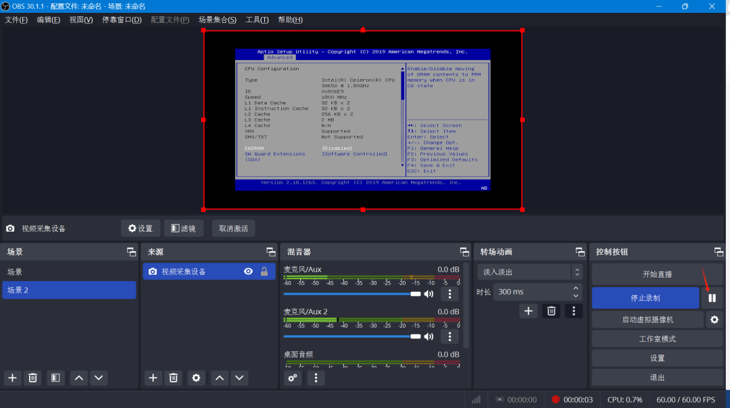Select 场景 in scenes list
730x408 pixels.
[x=69, y=272]
